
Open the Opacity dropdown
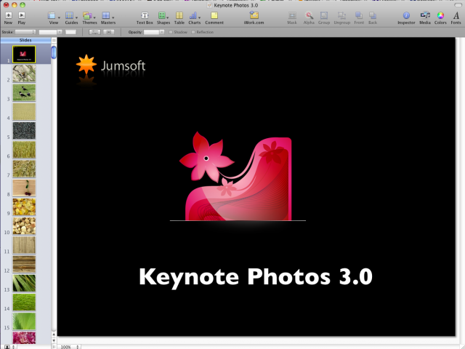(154, 32)
